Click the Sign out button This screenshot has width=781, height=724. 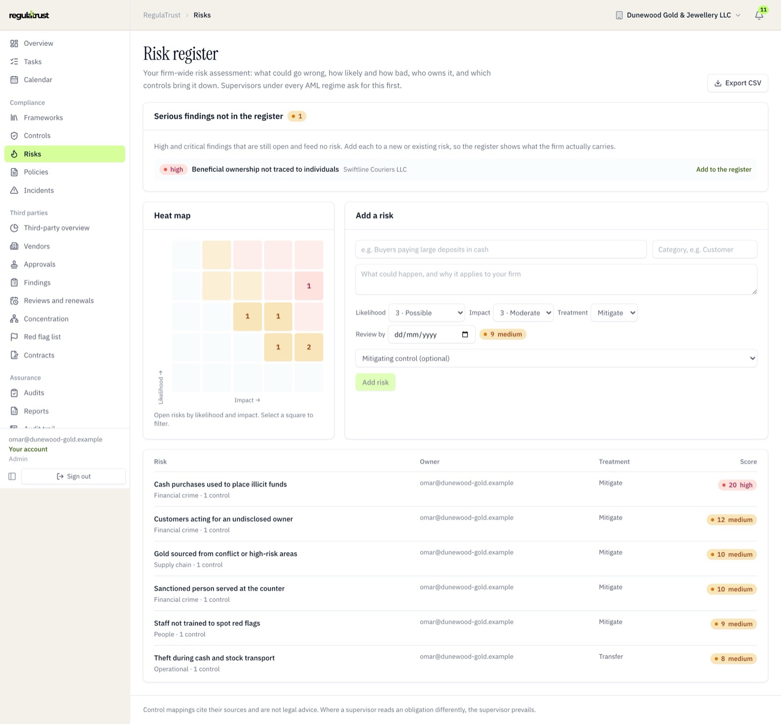[x=73, y=476]
